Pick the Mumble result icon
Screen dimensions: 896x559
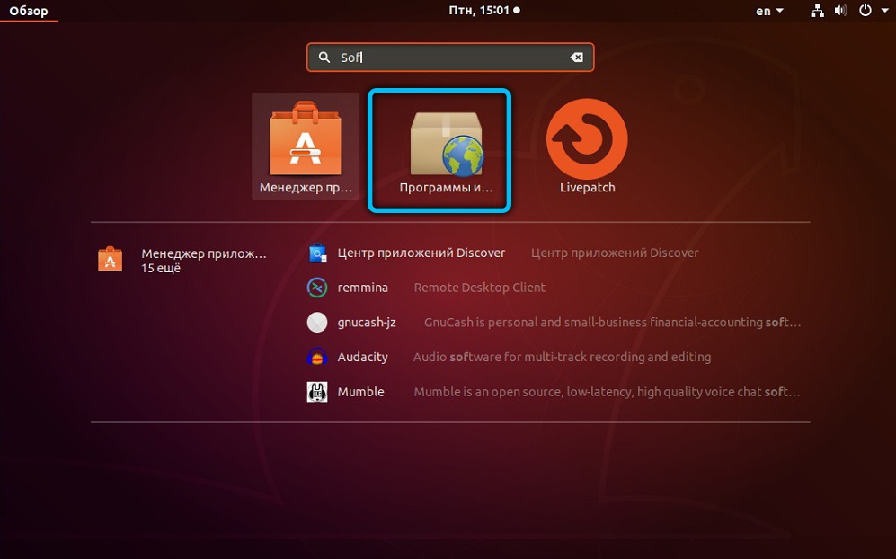tap(317, 392)
